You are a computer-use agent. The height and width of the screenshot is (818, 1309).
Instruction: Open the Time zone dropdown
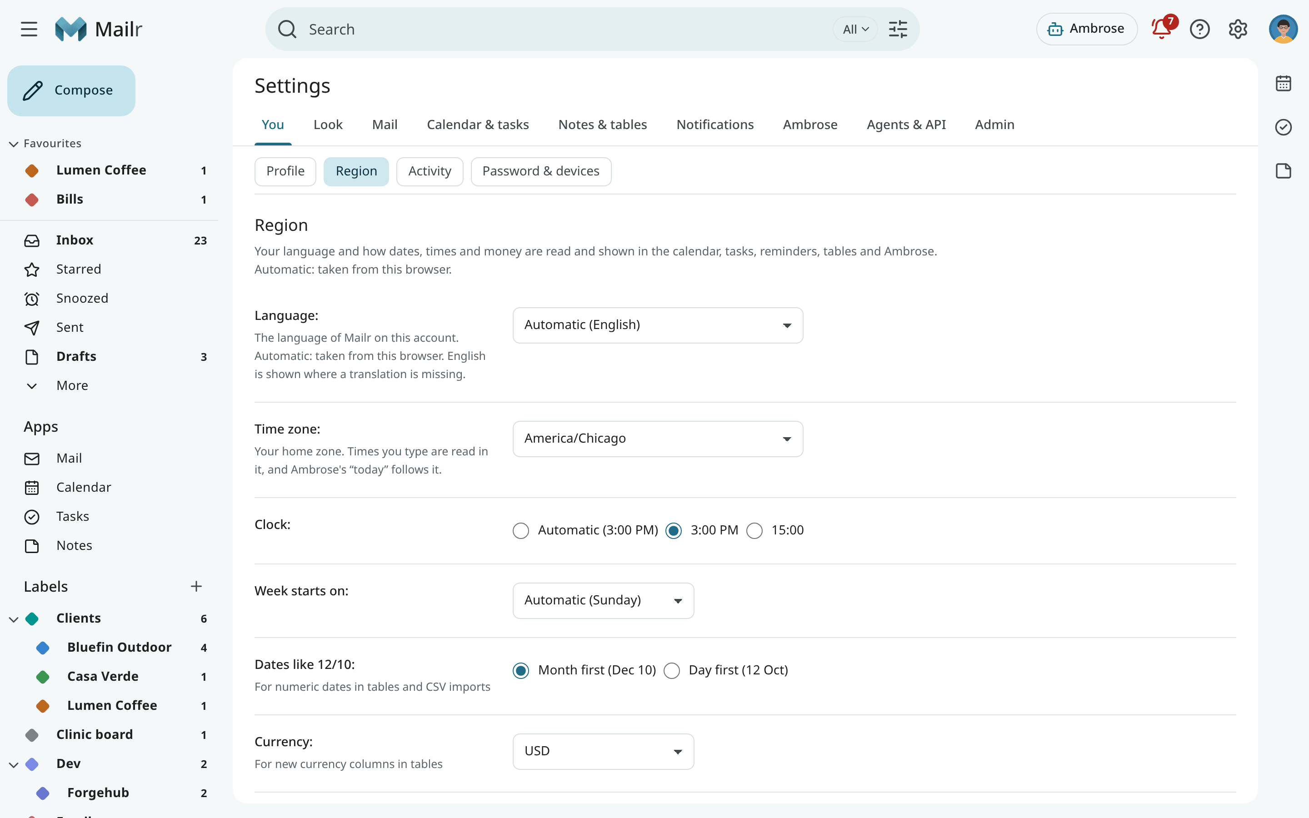pyautogui.click(x=658, y=439)
